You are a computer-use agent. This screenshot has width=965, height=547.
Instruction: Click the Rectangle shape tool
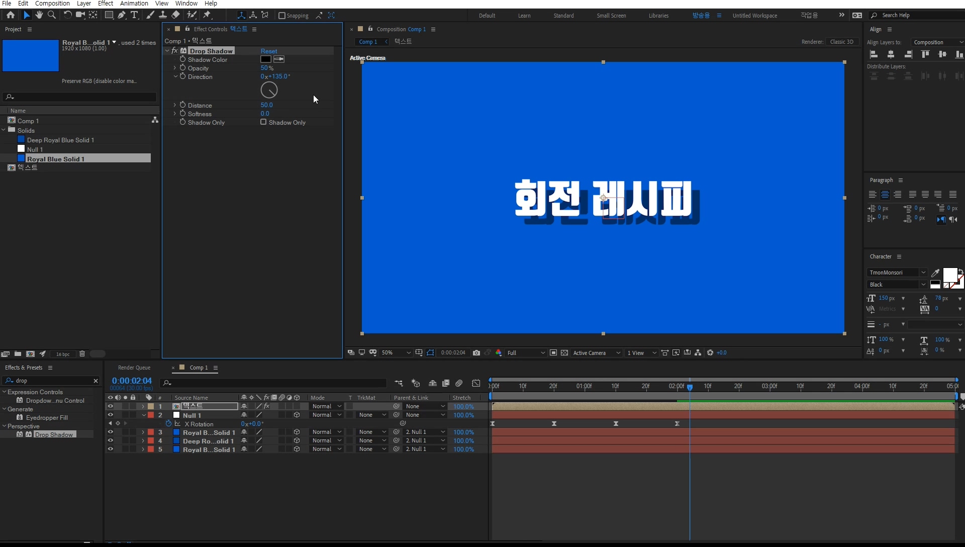point(109,15)
